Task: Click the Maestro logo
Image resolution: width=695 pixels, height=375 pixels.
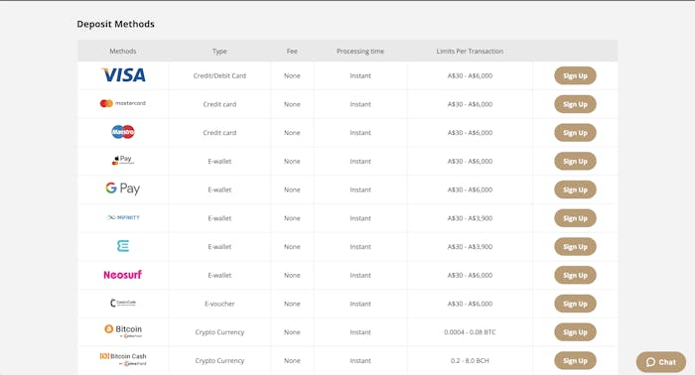Action: coord(123,132)
